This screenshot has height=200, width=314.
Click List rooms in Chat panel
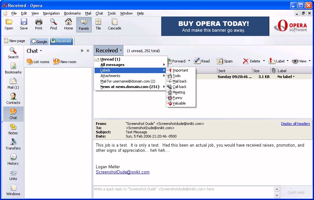click(x=38, y=61)
